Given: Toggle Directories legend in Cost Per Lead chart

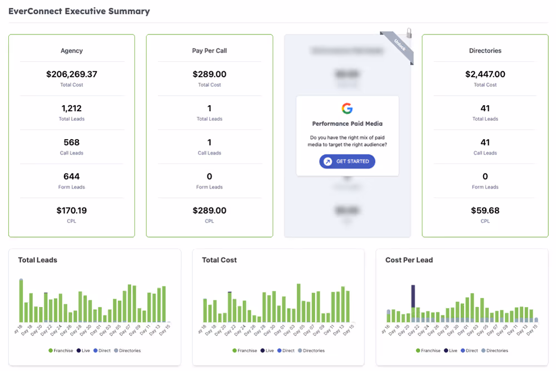Looking at the screenshot, I should (x=495, y=350).
